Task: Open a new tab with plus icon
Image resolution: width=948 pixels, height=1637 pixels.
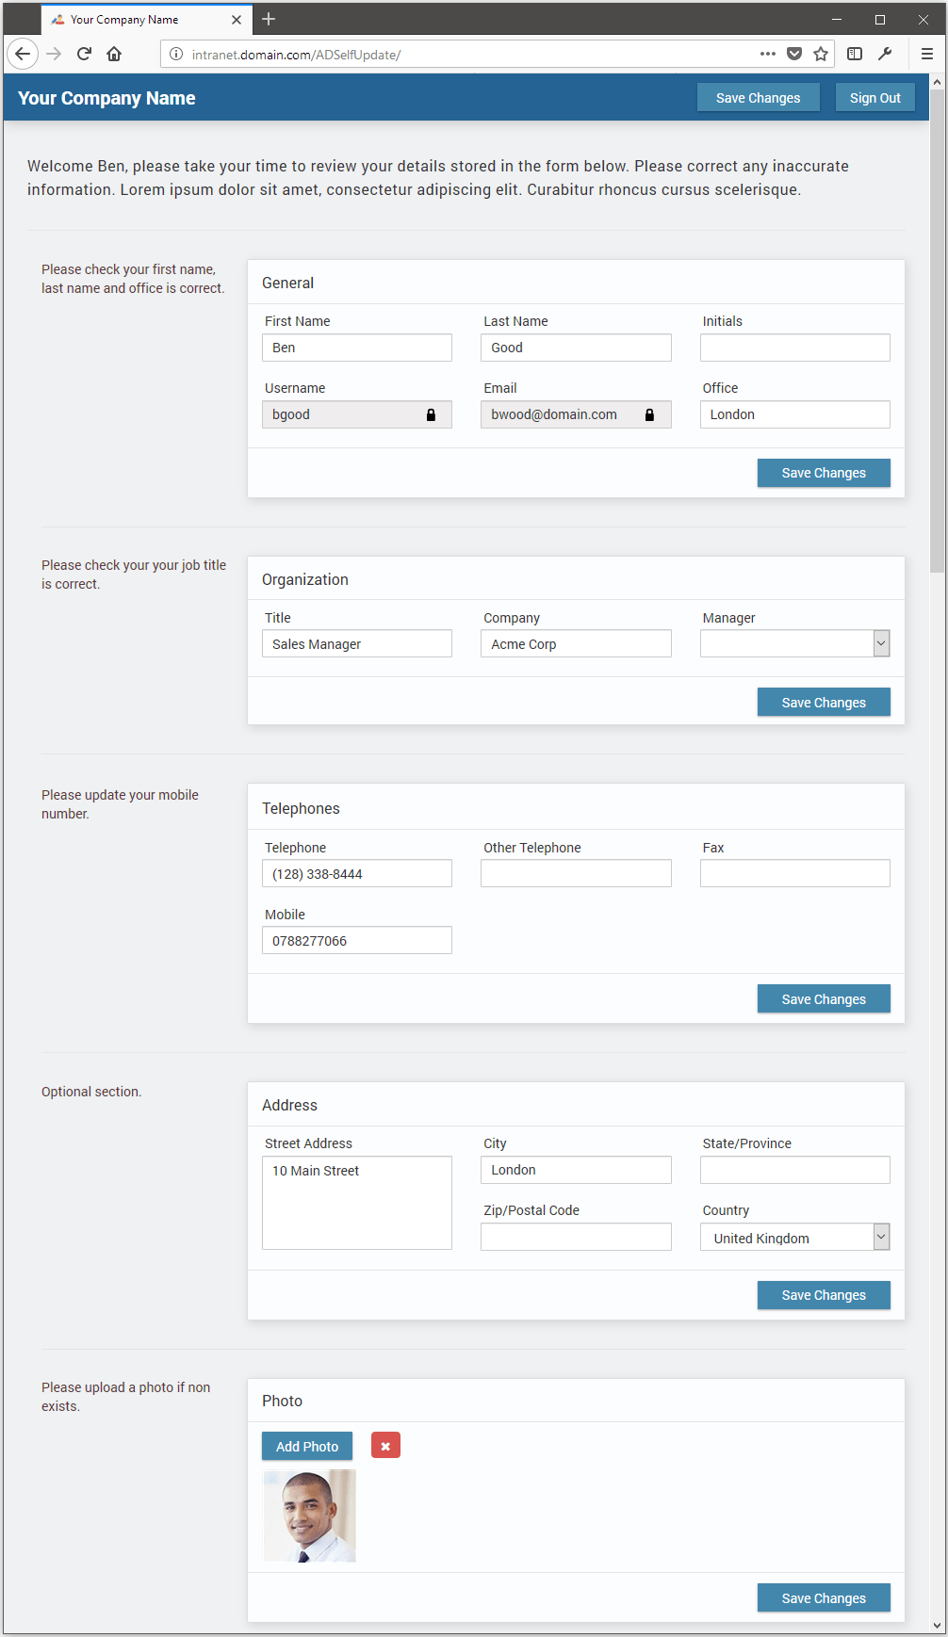Action: tap(269, 19)
